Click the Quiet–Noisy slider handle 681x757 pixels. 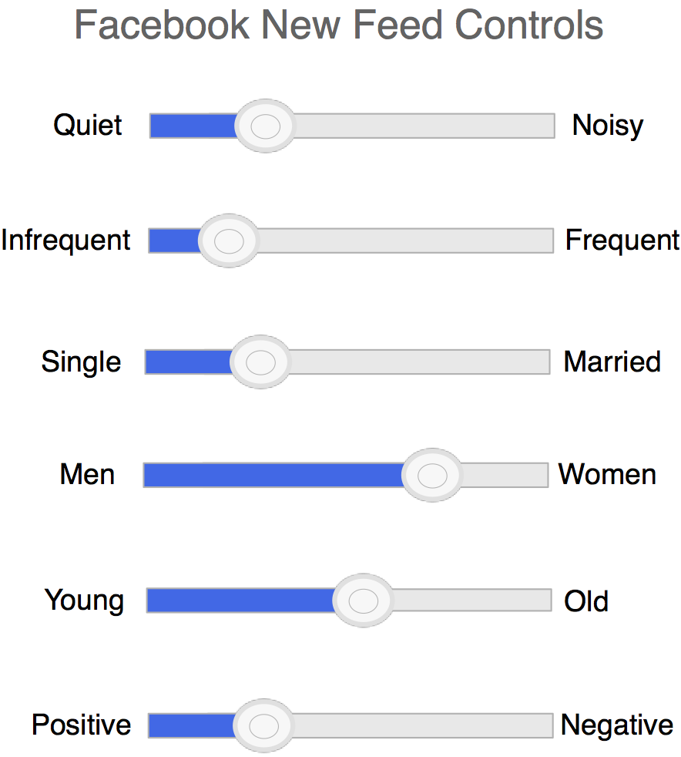265,126
